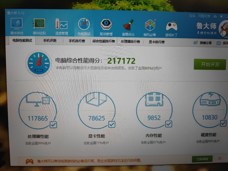Toggle the 内存性能 checkbox
The image size is (228, 171).
tap(169, 124)
